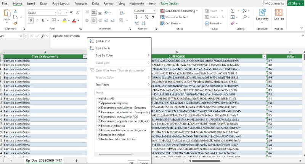Uncheck the Application response checkbox
Screen dimensions: 305x164
(99, 103)
